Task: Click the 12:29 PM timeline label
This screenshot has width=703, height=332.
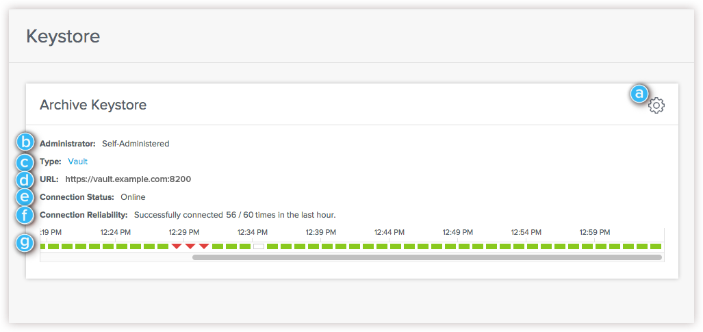Action: 184,233
